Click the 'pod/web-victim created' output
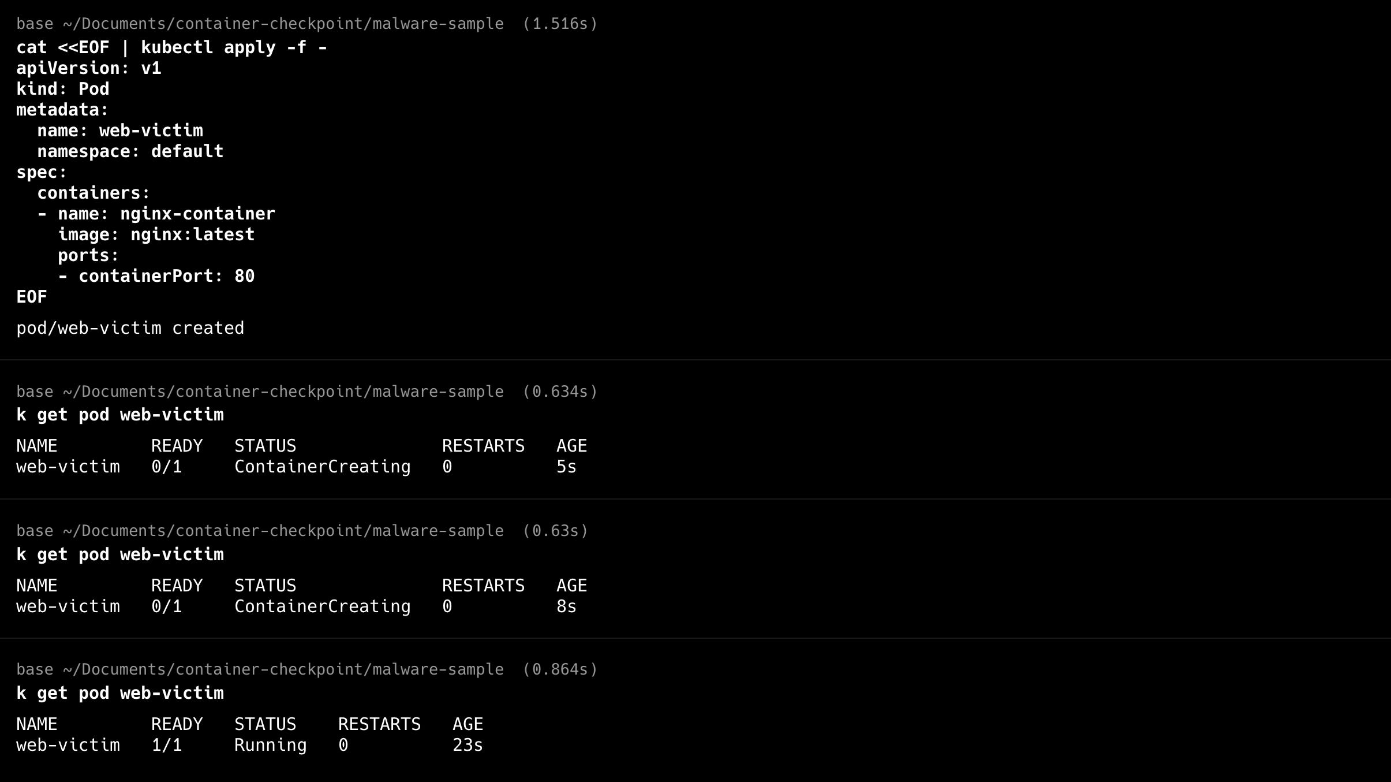Screen dimensions: 1391x782 point(130,328)
